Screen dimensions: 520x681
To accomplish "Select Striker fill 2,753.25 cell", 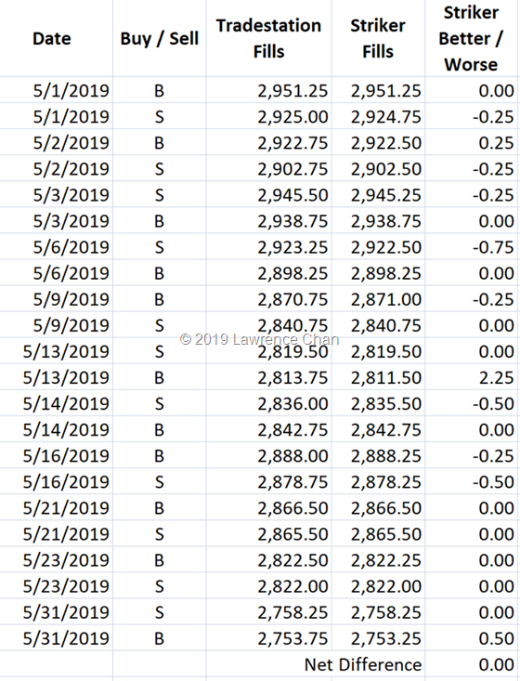I will 379,638.
